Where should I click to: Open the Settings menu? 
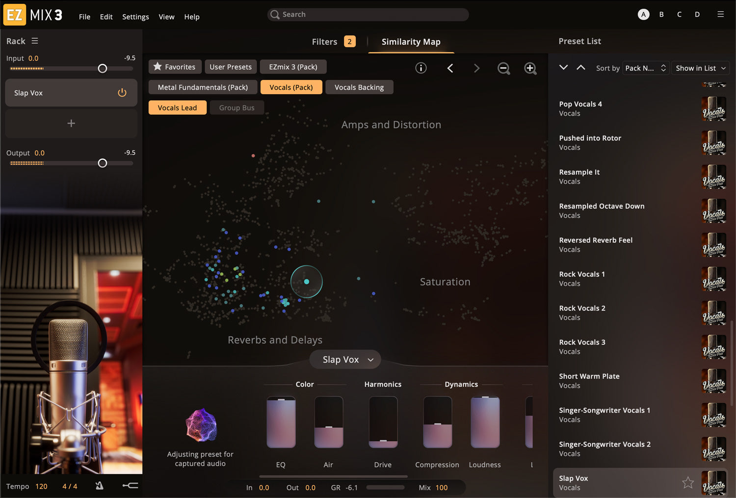[135, 17]
